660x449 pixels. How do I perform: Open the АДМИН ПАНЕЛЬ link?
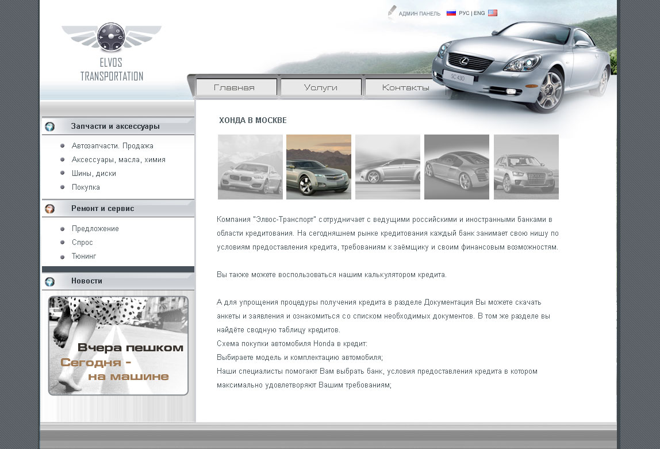[419, 13]
